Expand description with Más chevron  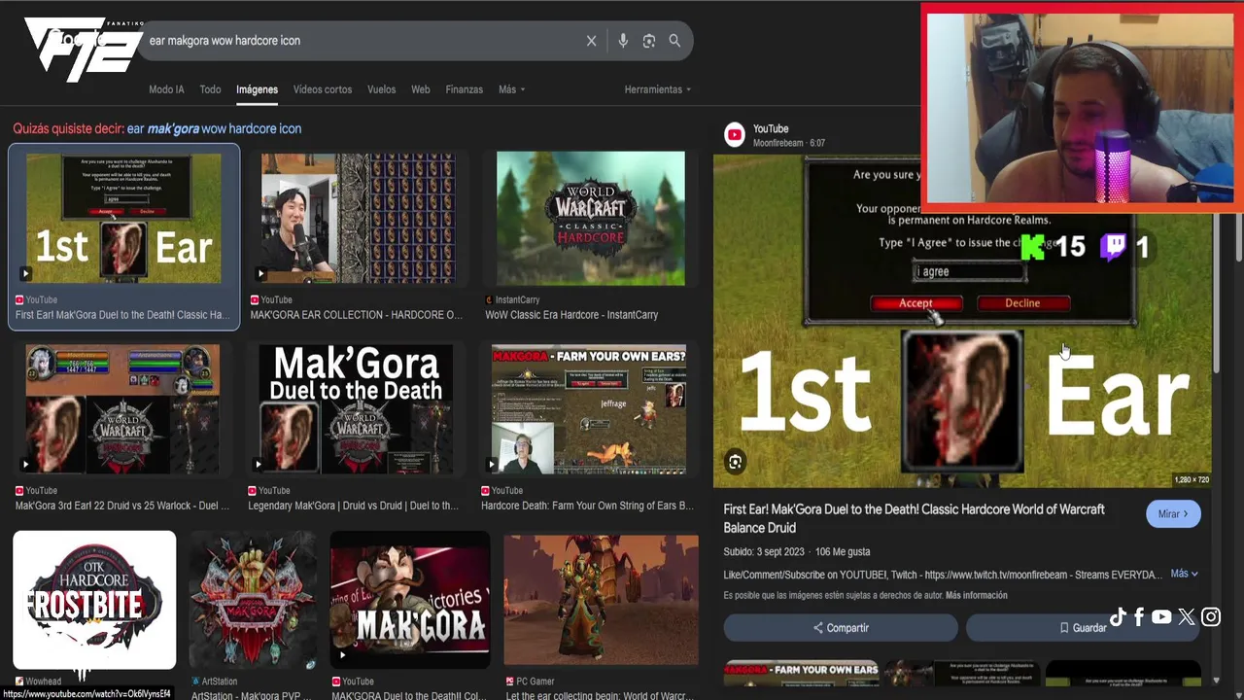click(1184, 574)
